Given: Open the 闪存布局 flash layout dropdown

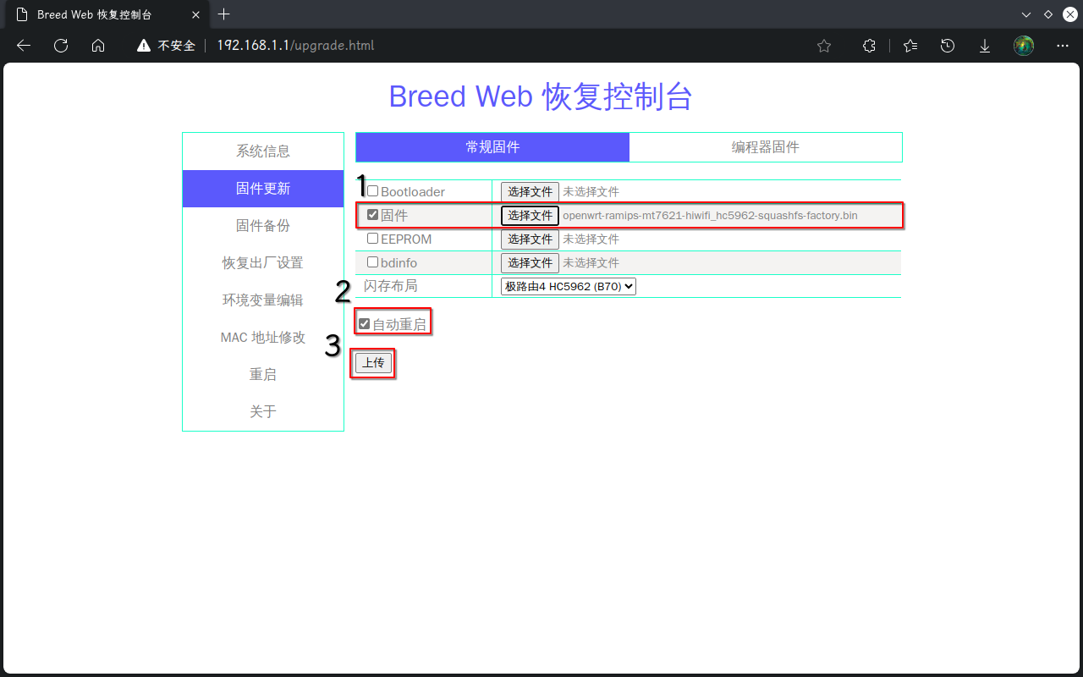Looking at the screenshot, I should [x=568, y=286].
